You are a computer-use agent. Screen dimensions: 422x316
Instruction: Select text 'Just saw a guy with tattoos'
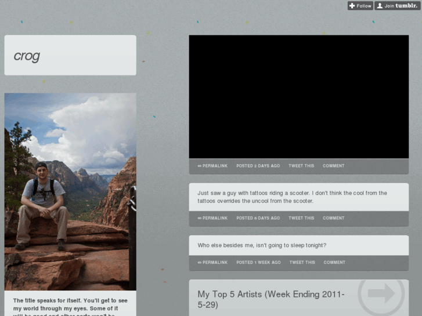tap(233, 193)
